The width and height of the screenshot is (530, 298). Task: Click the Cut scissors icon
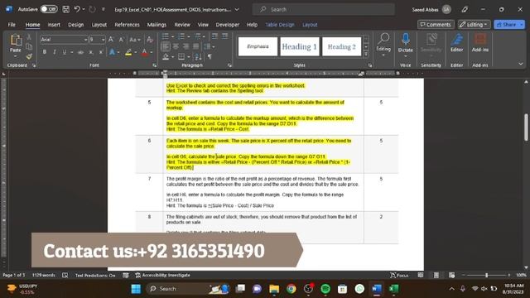click(29, 36)
